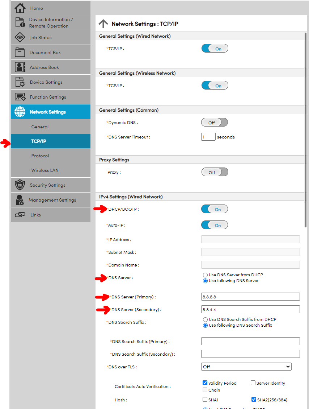
Task: Click the Address Book contact icon
Action: pos(20,67)
